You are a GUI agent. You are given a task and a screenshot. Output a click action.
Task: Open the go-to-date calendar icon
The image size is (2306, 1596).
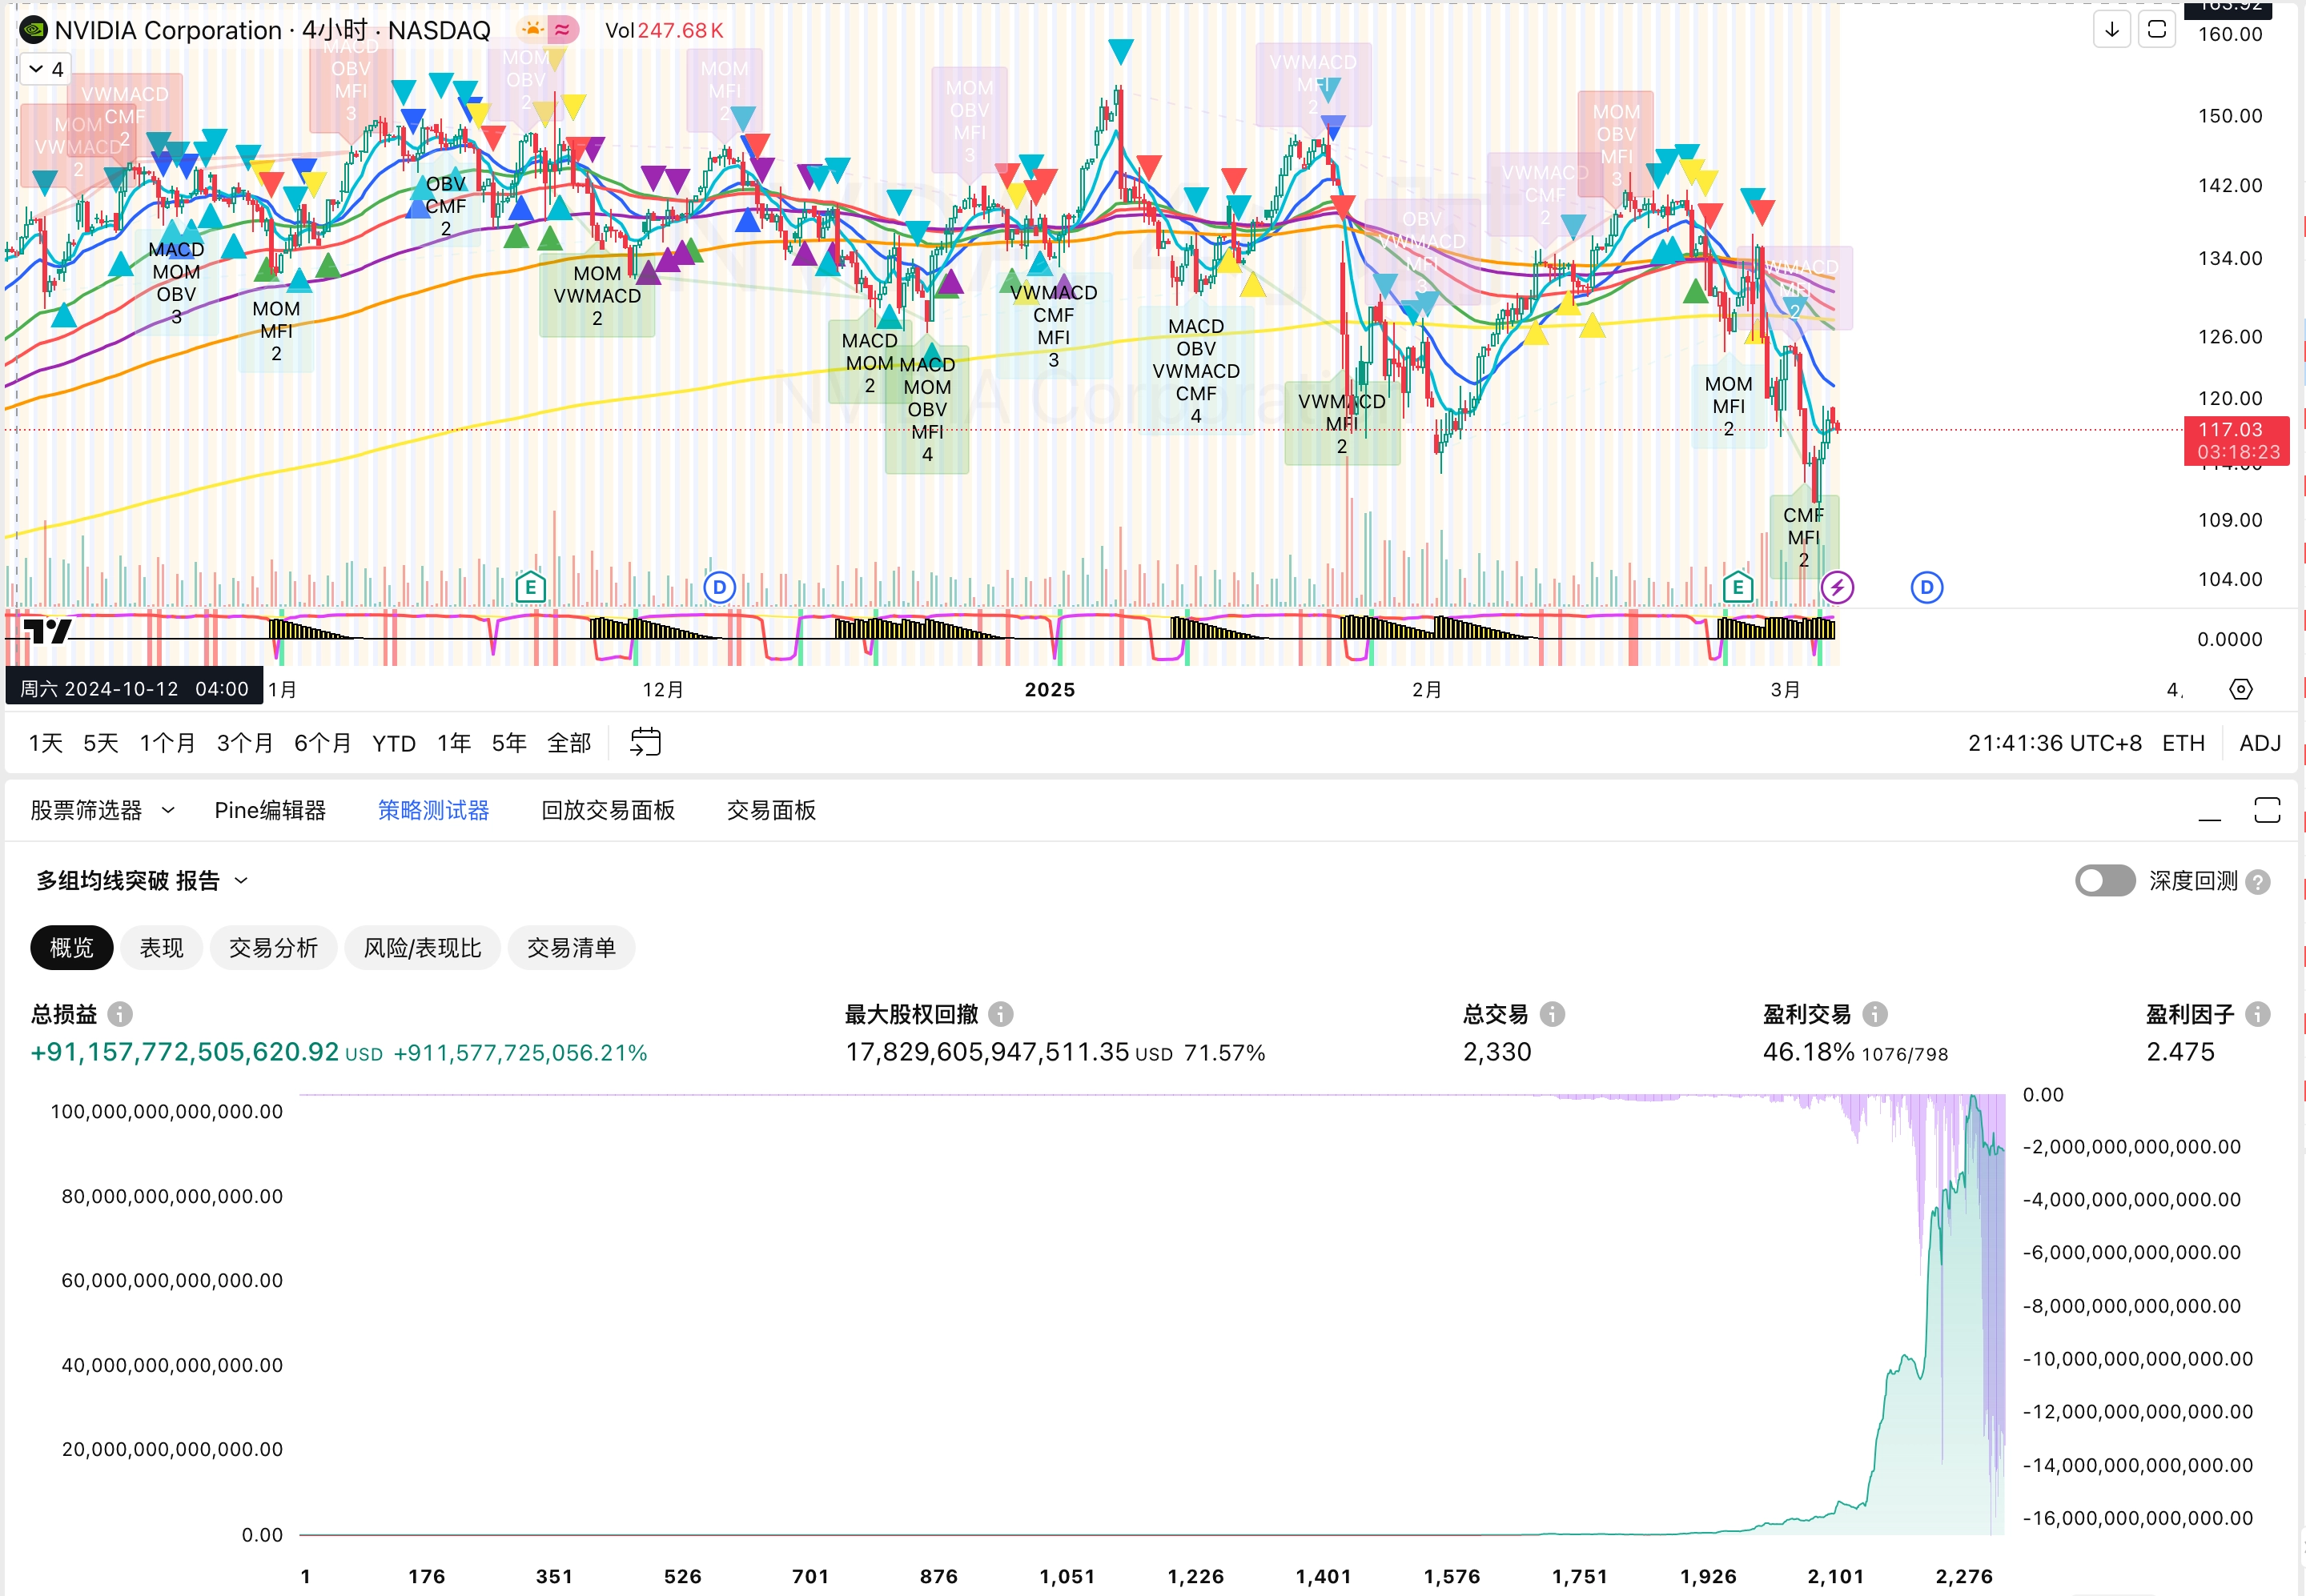click(645, 742)
